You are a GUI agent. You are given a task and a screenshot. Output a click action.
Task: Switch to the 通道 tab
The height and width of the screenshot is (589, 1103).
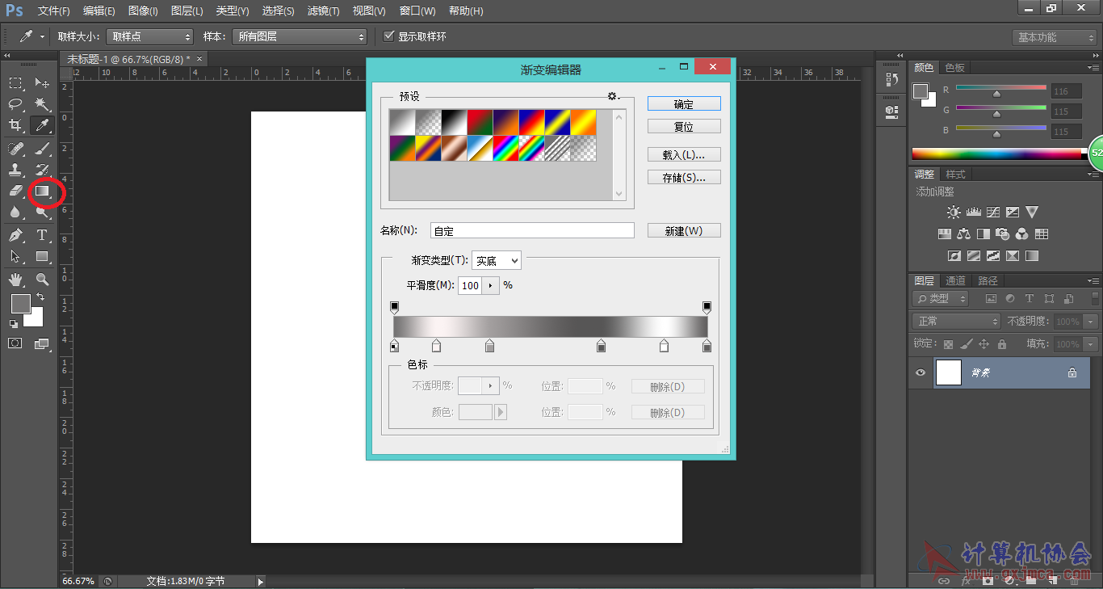point(956,281)
